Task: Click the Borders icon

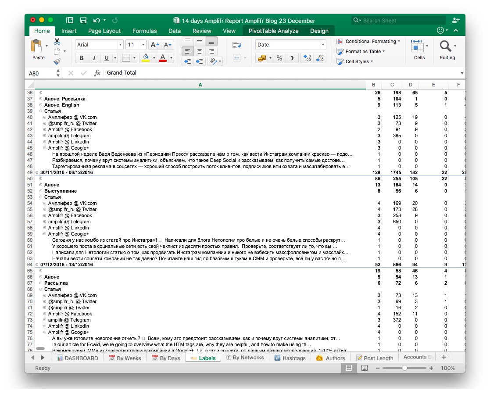Action: click(126, 58)
